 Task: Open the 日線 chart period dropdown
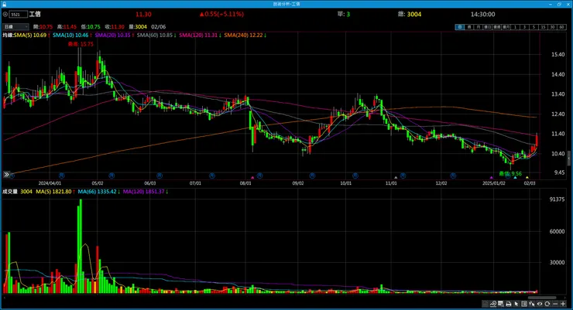click(15, 26)
